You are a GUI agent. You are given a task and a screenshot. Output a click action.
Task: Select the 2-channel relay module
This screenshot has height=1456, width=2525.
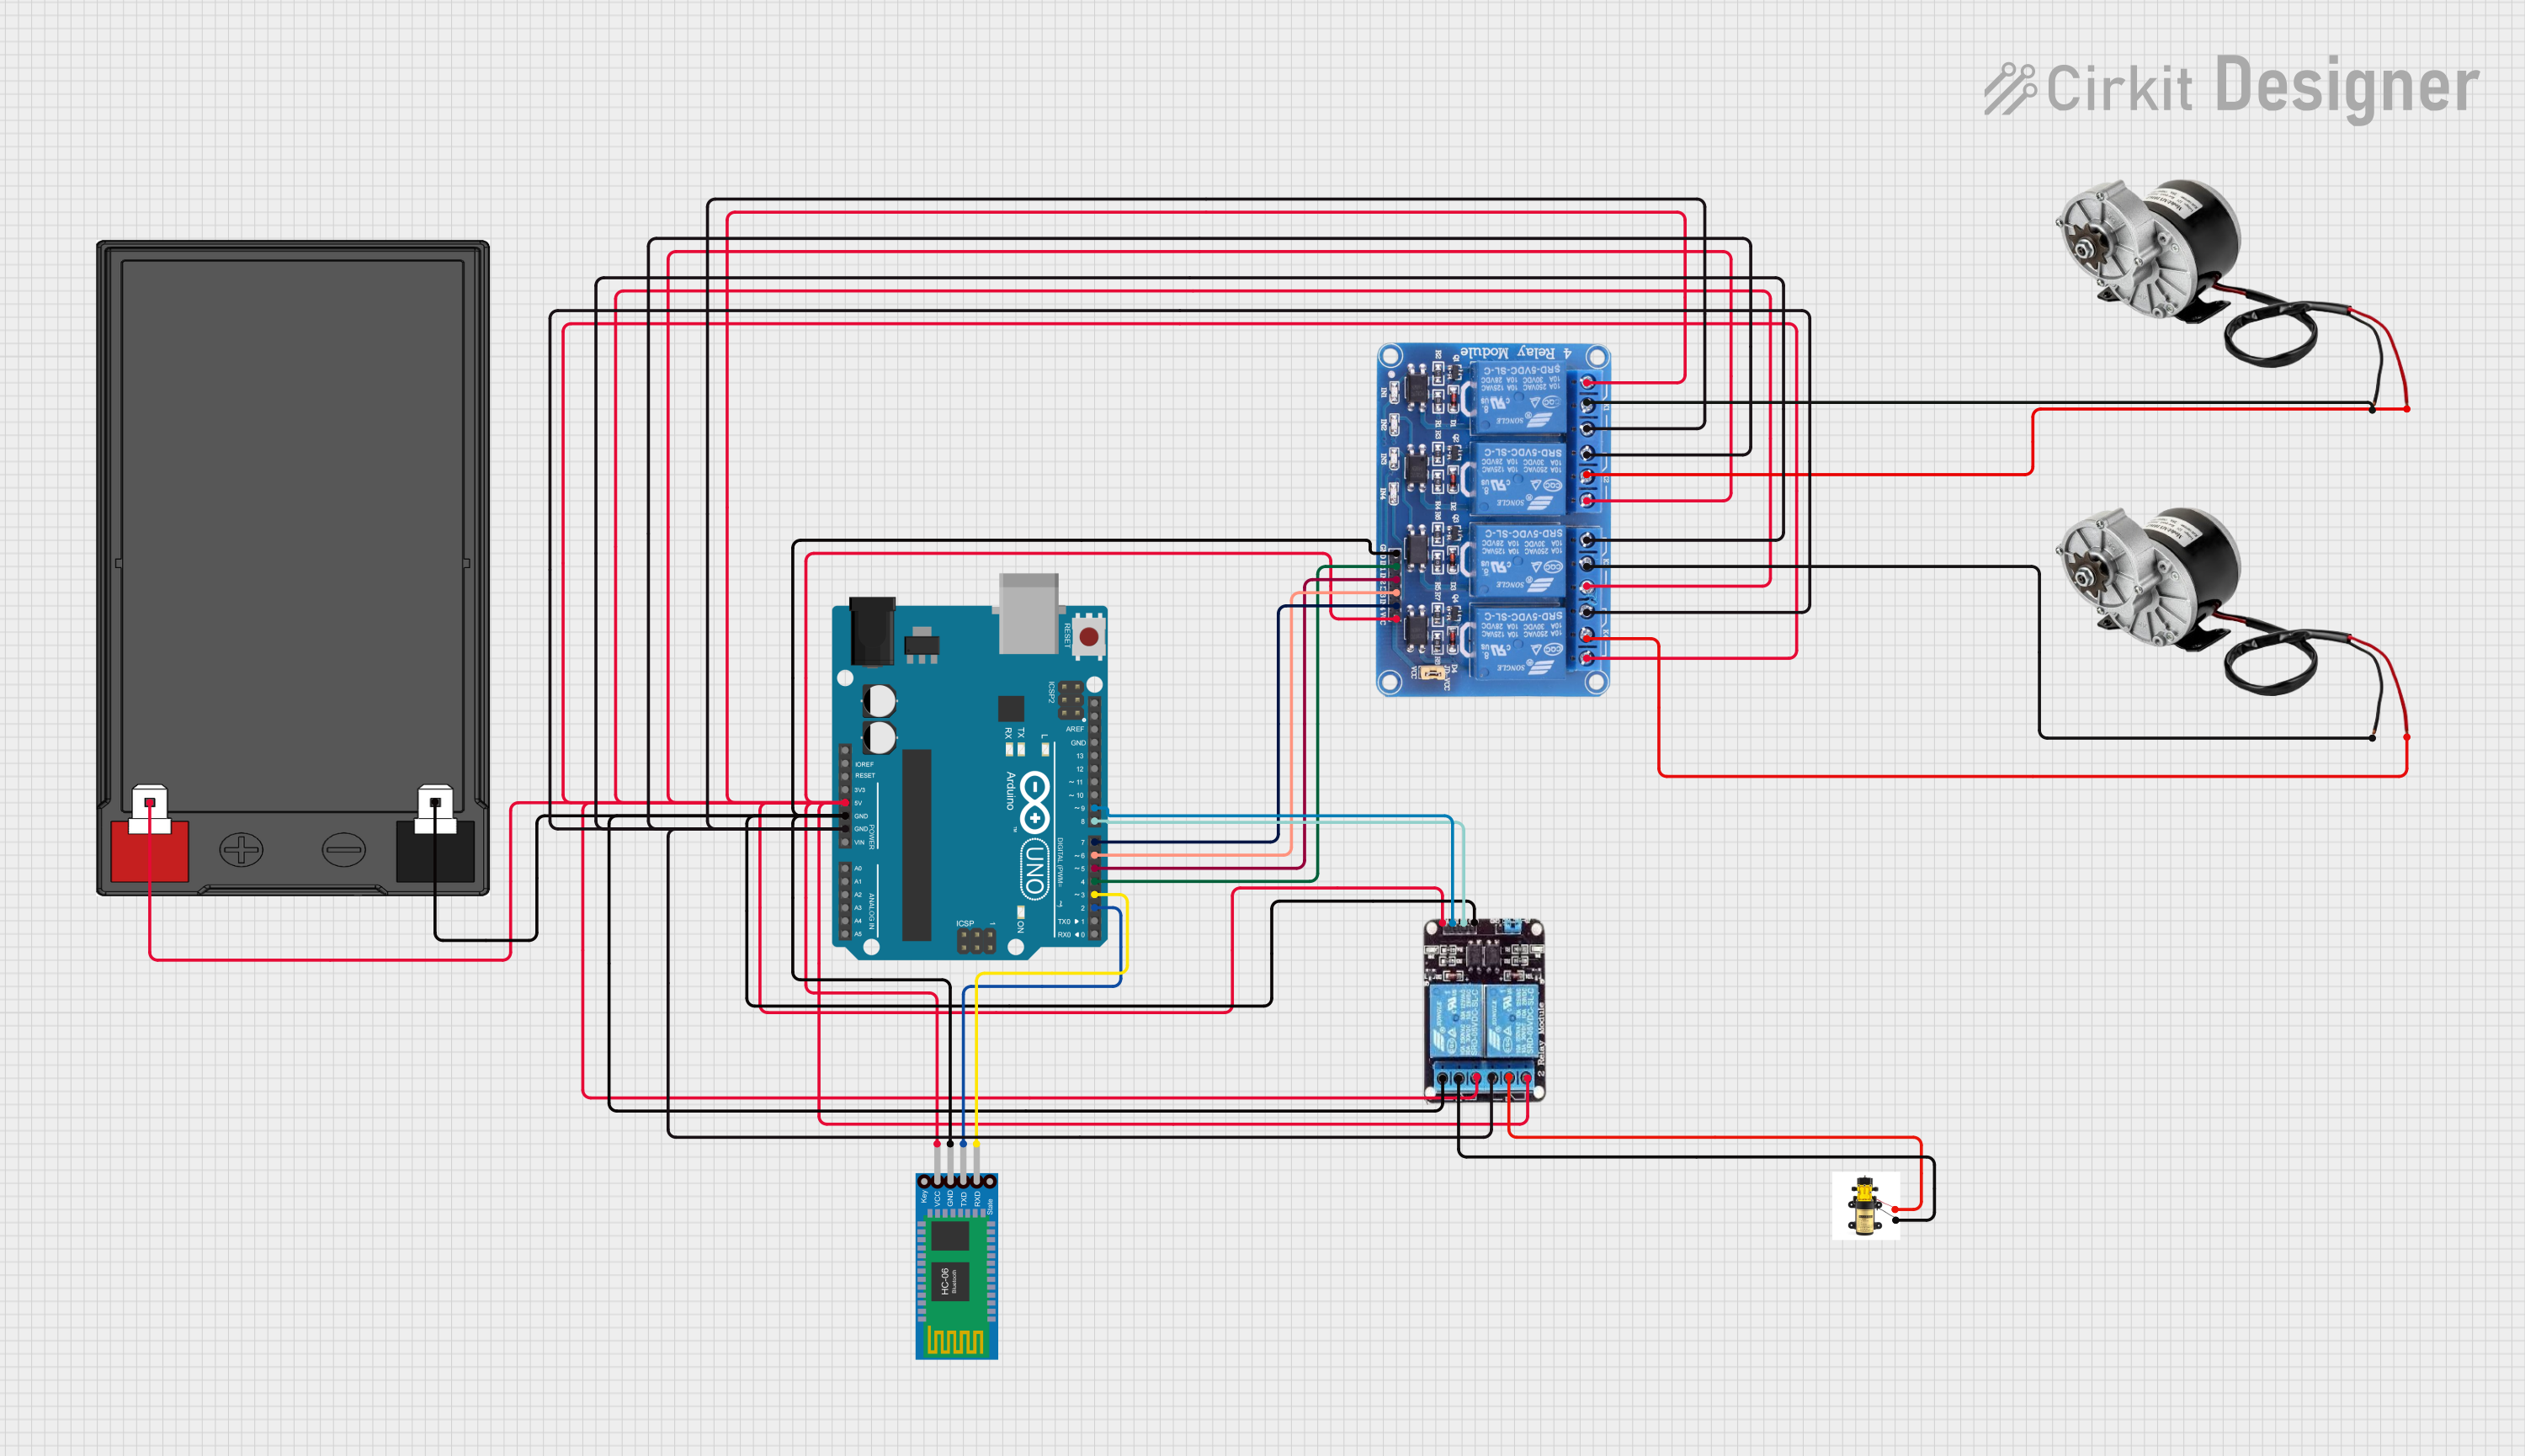1484,1010
